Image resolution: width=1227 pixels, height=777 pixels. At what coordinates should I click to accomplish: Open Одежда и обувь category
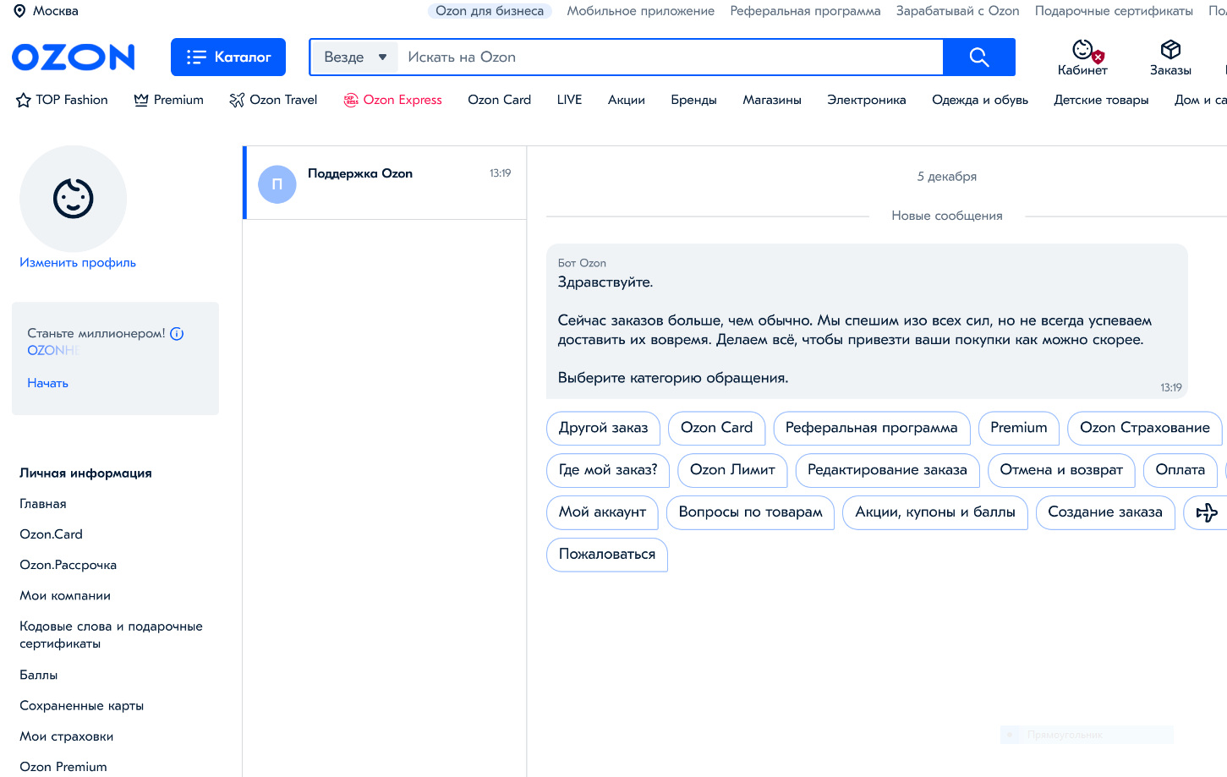(x=979, y=100)
